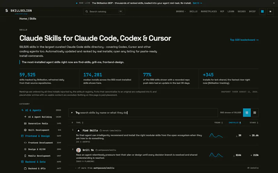This screenshot has width=278, height=173.
Task: Click the star icon beside 28.6k
Action: point(250,136)
